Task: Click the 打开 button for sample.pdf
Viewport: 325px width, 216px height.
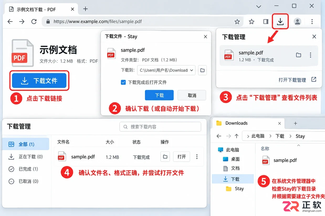Action: pos(181,157)
